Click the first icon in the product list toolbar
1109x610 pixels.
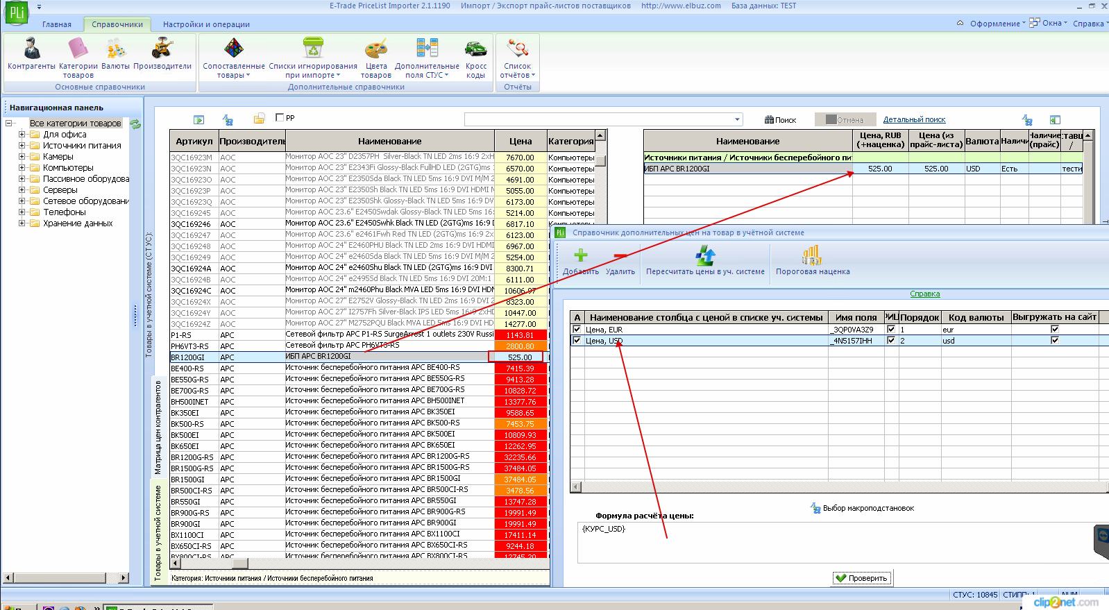(x=198, y=119)
